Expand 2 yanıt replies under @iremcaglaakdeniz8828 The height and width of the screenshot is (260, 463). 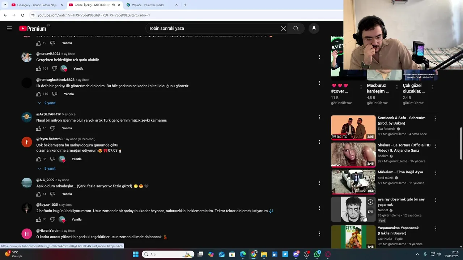pos(46,103)
